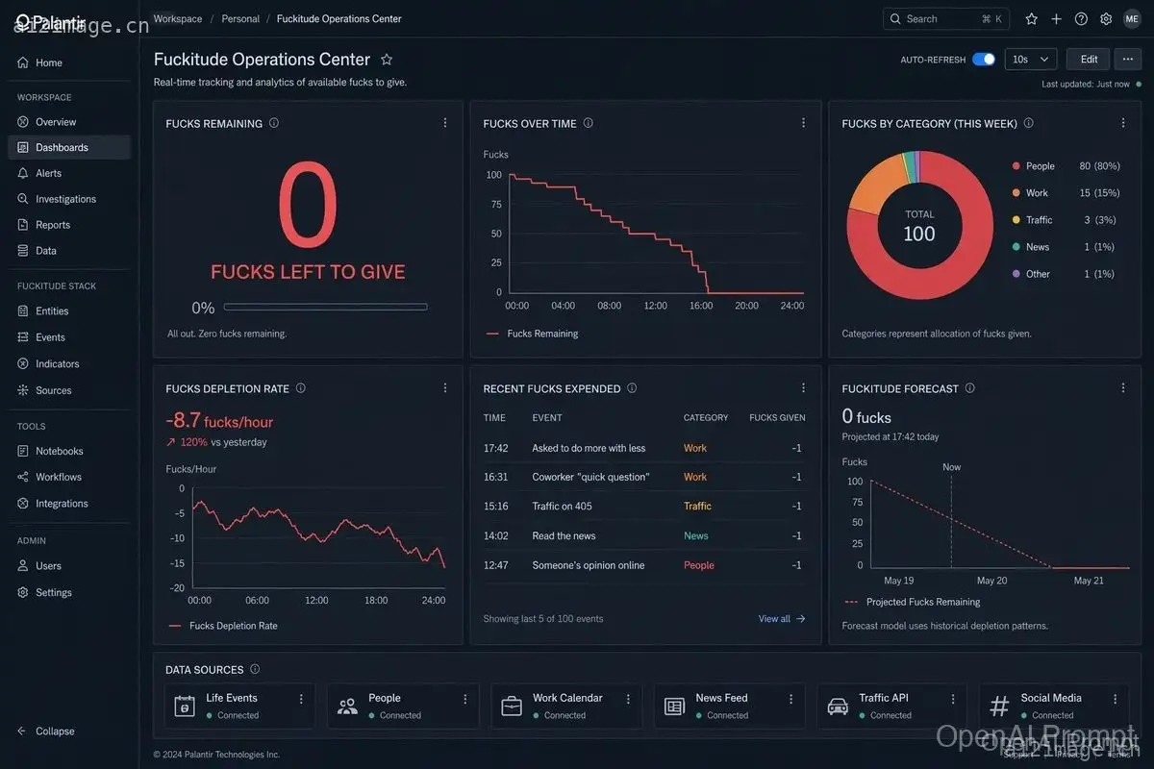Screen dimensions: 1154x769
Task: Open dashboard more options ellipsis button
Action: point(1128,59)
